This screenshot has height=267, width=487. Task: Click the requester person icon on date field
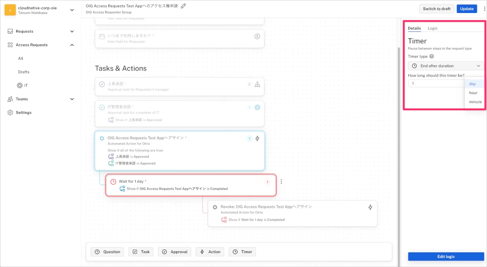pos(257,36)
